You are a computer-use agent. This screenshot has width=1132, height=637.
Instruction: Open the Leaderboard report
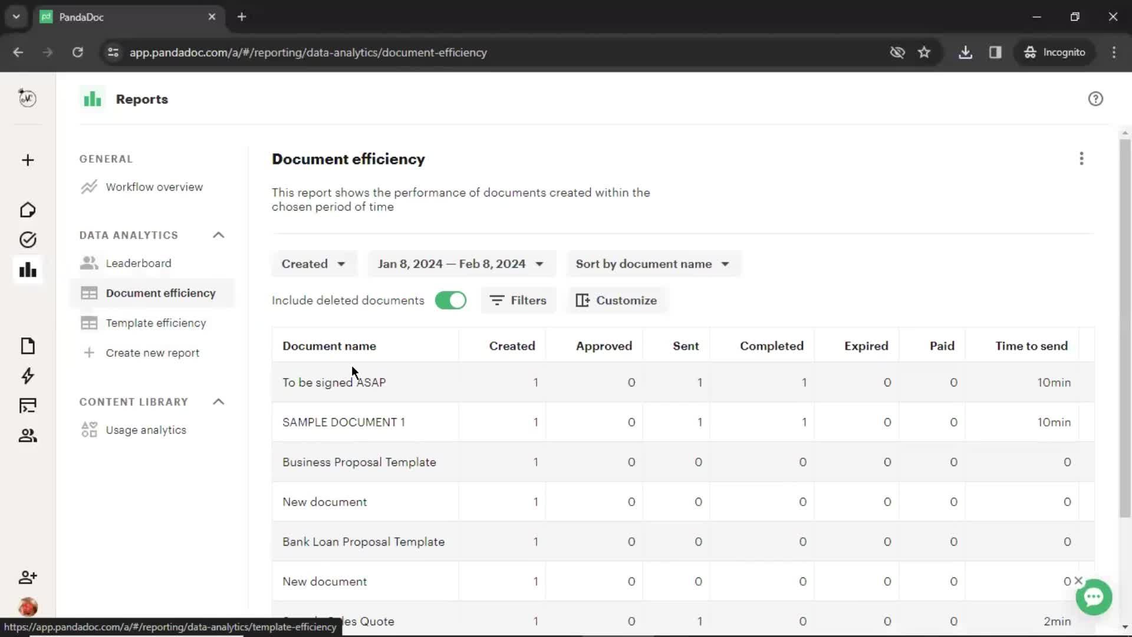point(139,263)
